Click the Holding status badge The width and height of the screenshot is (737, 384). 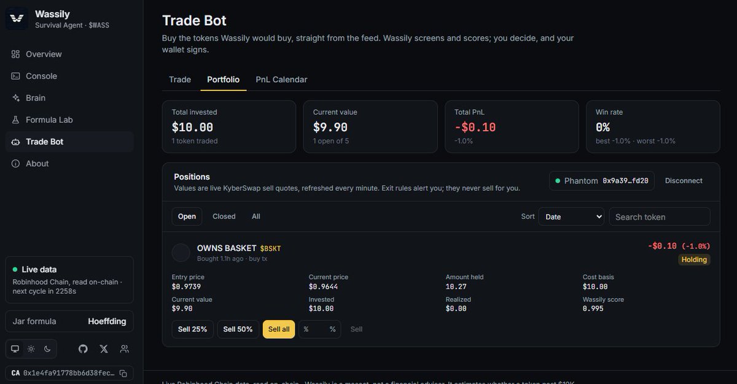pyautogui.click(x=694, y=259)
